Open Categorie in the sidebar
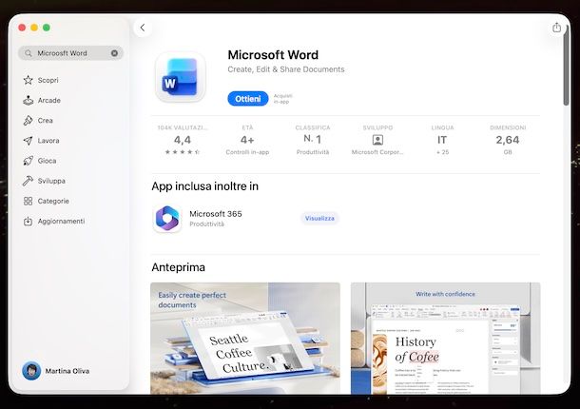This screenshot has width=580, height=409. point(53,201)
